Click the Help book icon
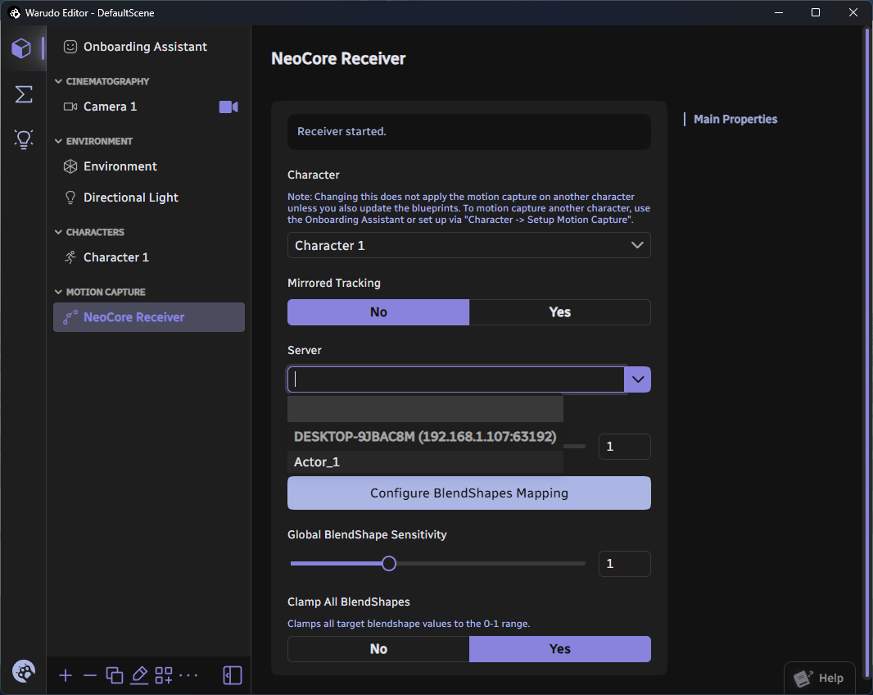873x695 pixels. click(x=803, y=678)
